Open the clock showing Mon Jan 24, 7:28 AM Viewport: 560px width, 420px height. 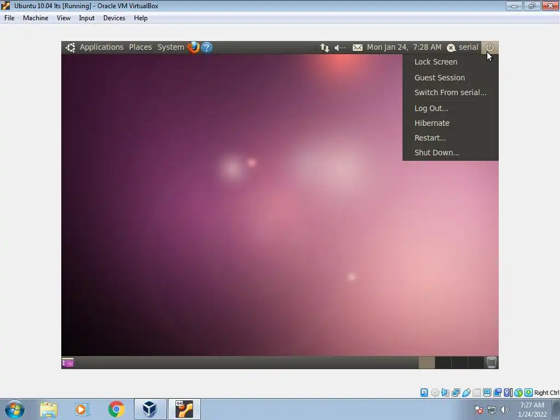[404, 47]
